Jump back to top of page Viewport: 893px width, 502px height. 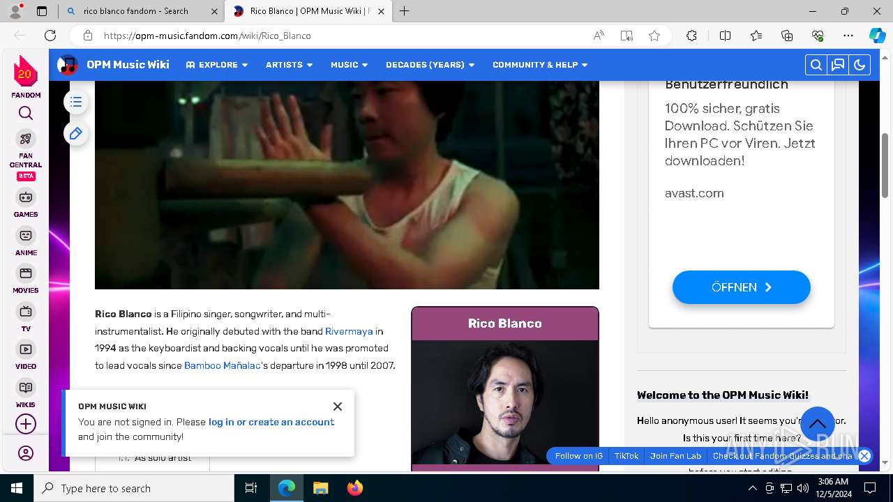tap(818, 424)
